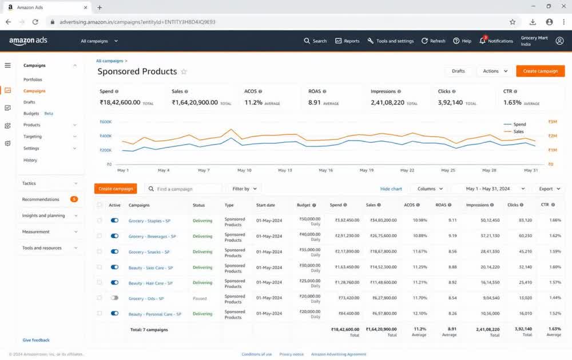
Task: Click the Privacy notice footer link
Action: (x=291, y=354)
